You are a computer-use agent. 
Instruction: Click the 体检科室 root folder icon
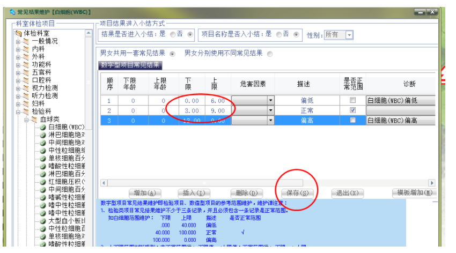click(x=18, y=33)
